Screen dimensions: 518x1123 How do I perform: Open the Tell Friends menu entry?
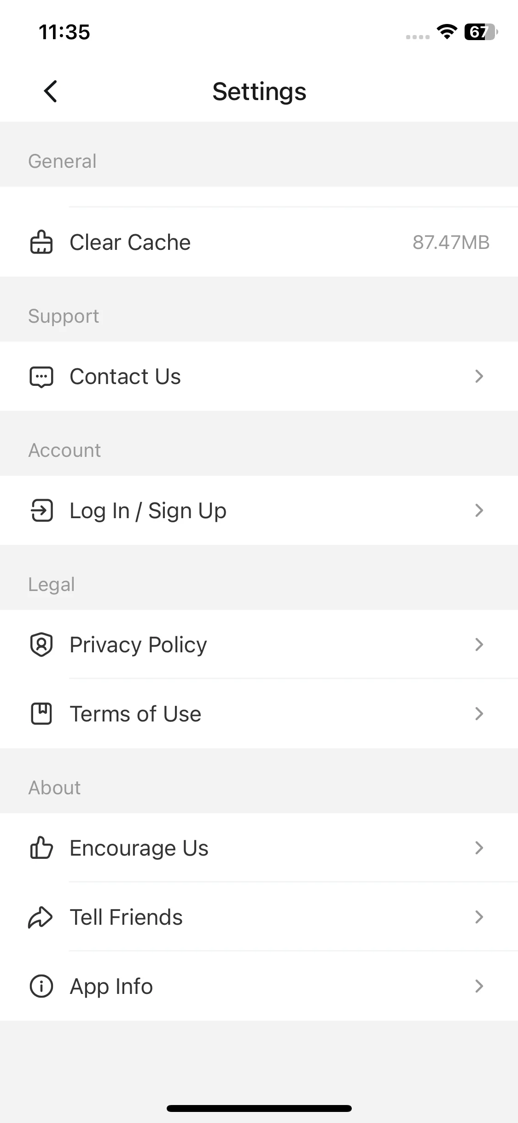pos(259,917)
